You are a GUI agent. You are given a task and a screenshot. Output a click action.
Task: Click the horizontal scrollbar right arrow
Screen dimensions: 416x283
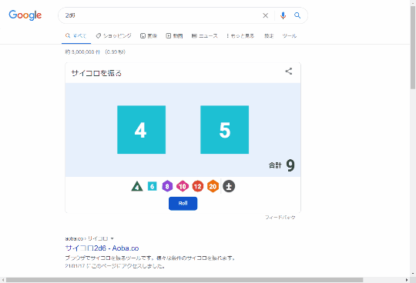coord(407,280)
